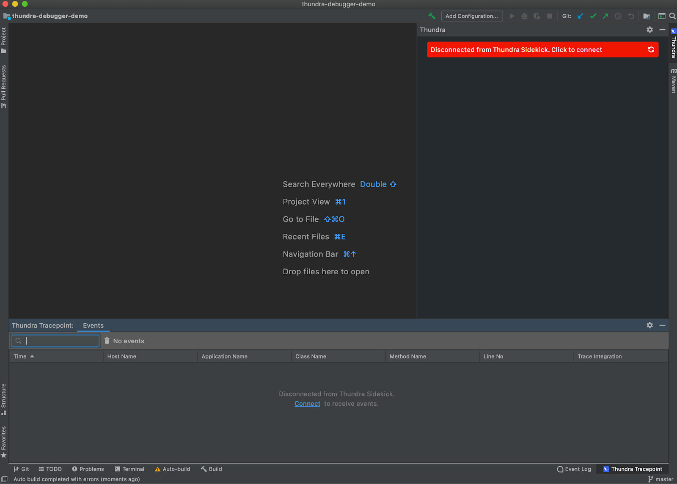The image size is (677, 484).
Task: Click tool window quick access icon in status bar
Action: [5, 479]
